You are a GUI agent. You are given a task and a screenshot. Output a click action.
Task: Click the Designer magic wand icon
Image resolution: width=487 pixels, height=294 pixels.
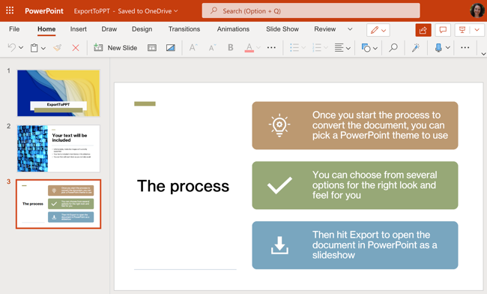[416, 47]
